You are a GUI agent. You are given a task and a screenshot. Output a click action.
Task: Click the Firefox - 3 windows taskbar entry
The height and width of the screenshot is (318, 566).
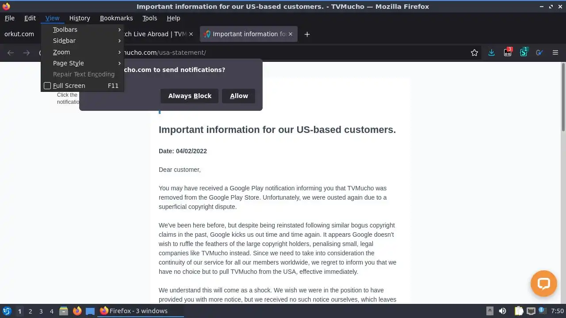pos(141,311)
